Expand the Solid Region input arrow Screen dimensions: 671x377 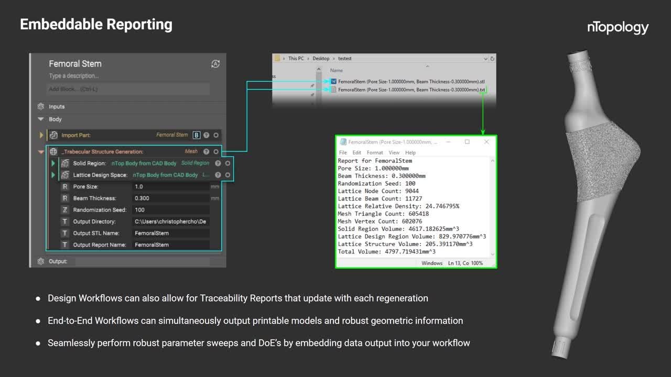click(53, 163)
